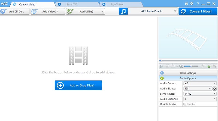Click the Add Video(s) button
The width and height of the screenshot is (218, 121).
pos(48,11)
